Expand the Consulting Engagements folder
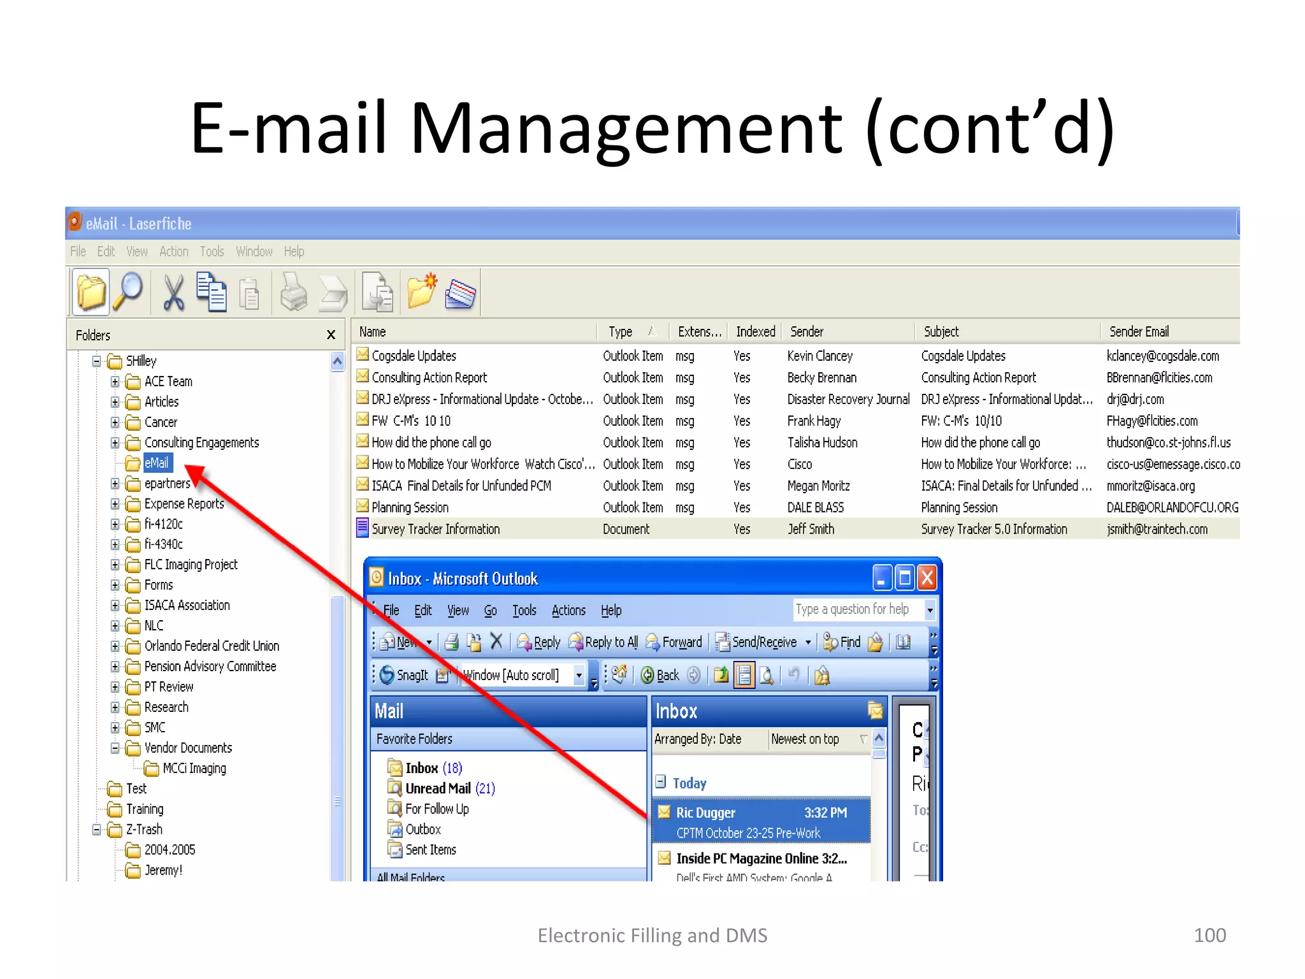 pos(115,443)
